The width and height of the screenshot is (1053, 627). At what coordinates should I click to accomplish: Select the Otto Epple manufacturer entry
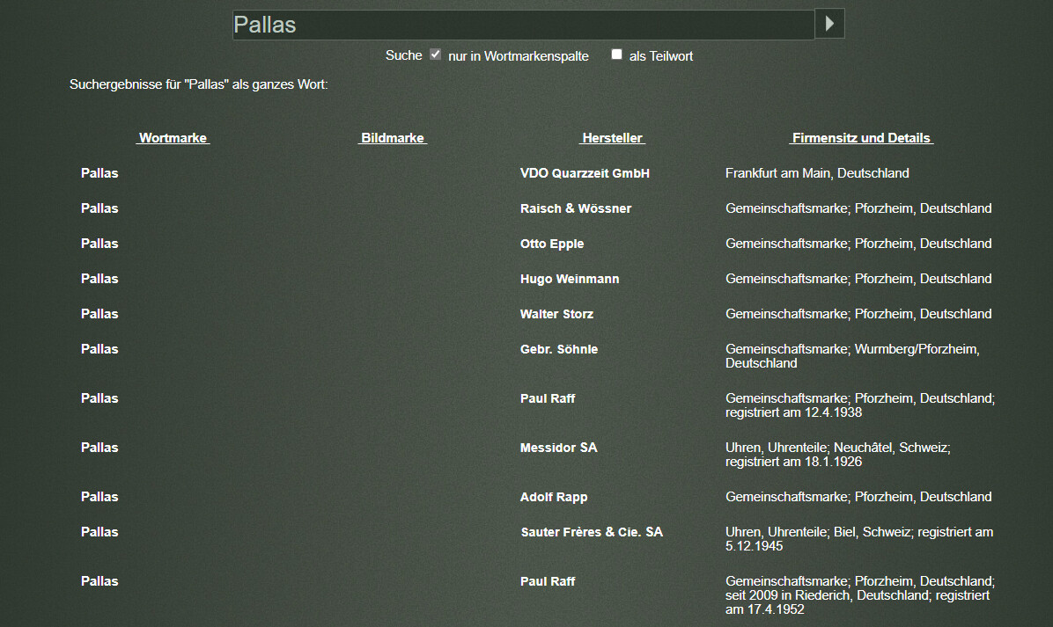[552, 244]
